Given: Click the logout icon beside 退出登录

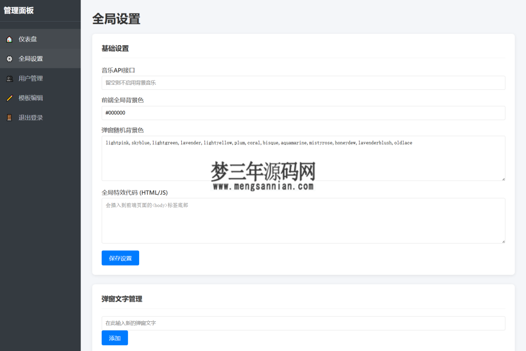Looking at the screenshot, I should coord(9,117).
